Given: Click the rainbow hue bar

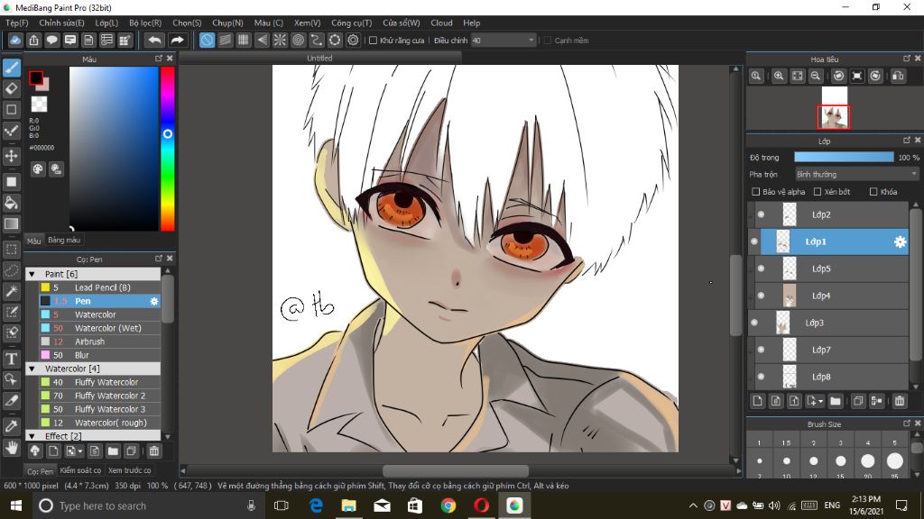Looking at the screenshot, I should [x=167, y=149].
